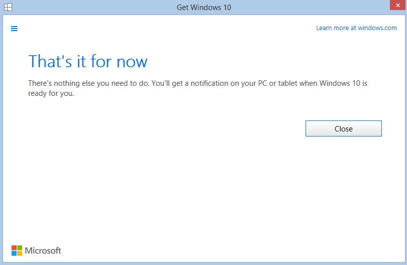Click the yellow square of Microsoft logo
This screenshot has width=407, height=265.
[20, 253]
